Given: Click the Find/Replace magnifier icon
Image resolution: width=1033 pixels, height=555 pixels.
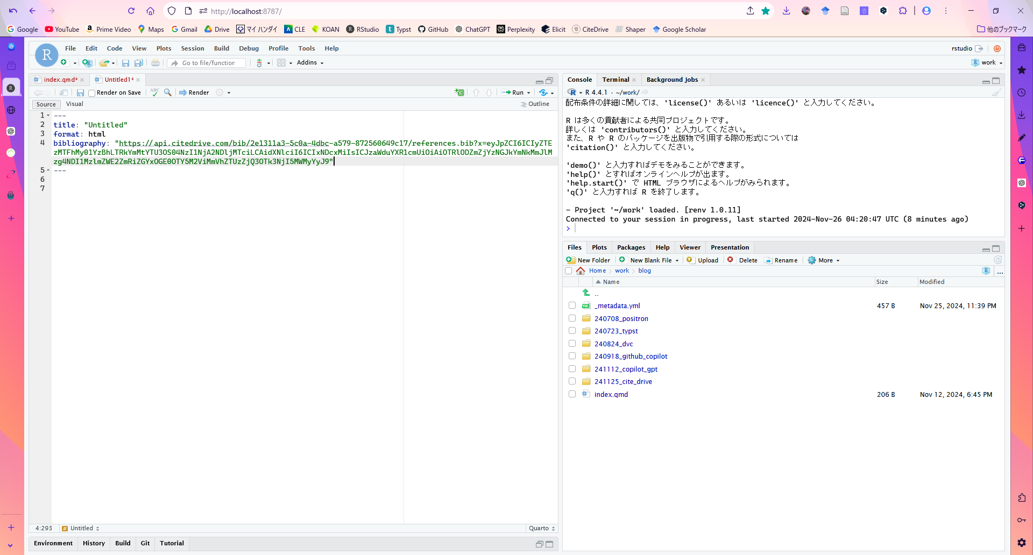Looking at the screenshot, I should pyautogui.click(x=168, y=92).
